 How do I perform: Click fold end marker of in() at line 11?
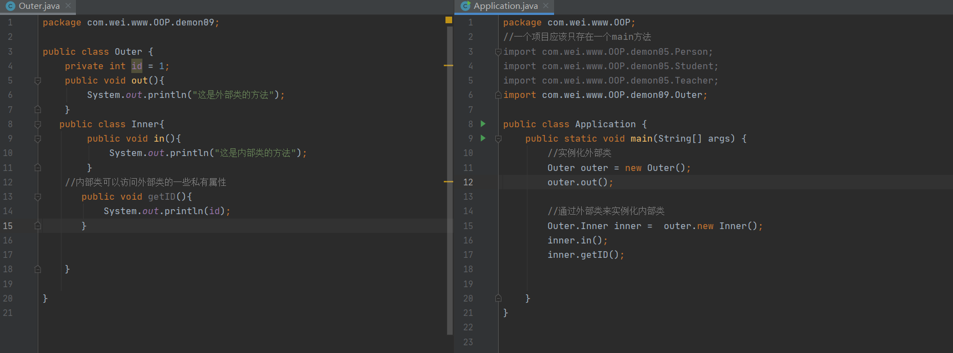coord(38,168)
